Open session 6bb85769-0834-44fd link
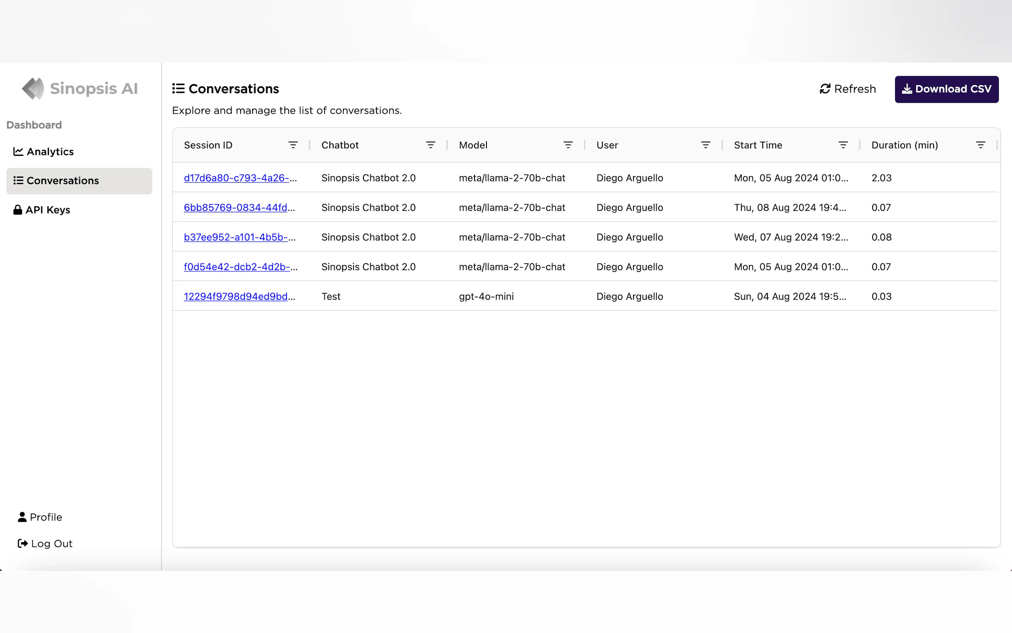 tap(236, 208)
